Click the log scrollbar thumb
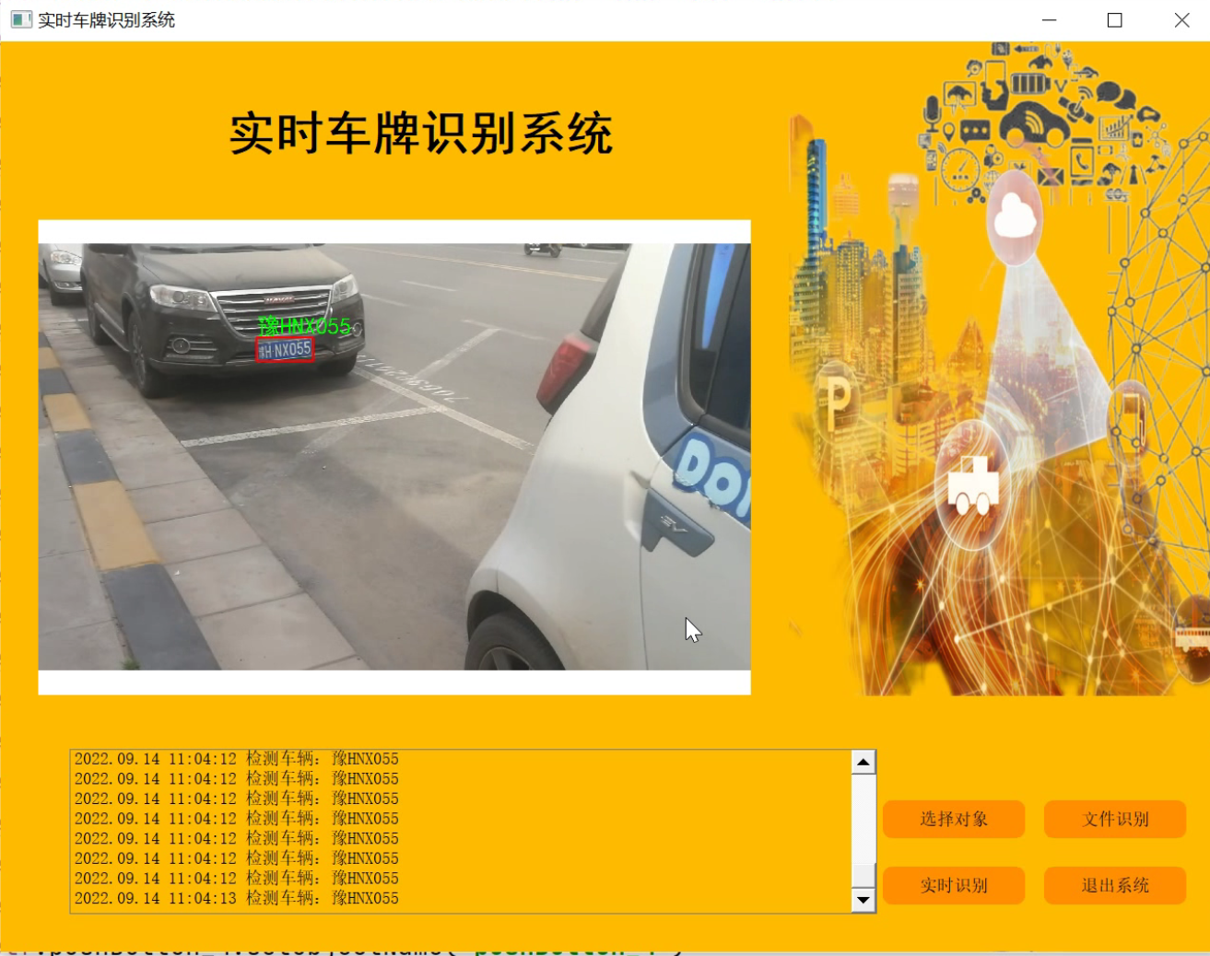 863,874
